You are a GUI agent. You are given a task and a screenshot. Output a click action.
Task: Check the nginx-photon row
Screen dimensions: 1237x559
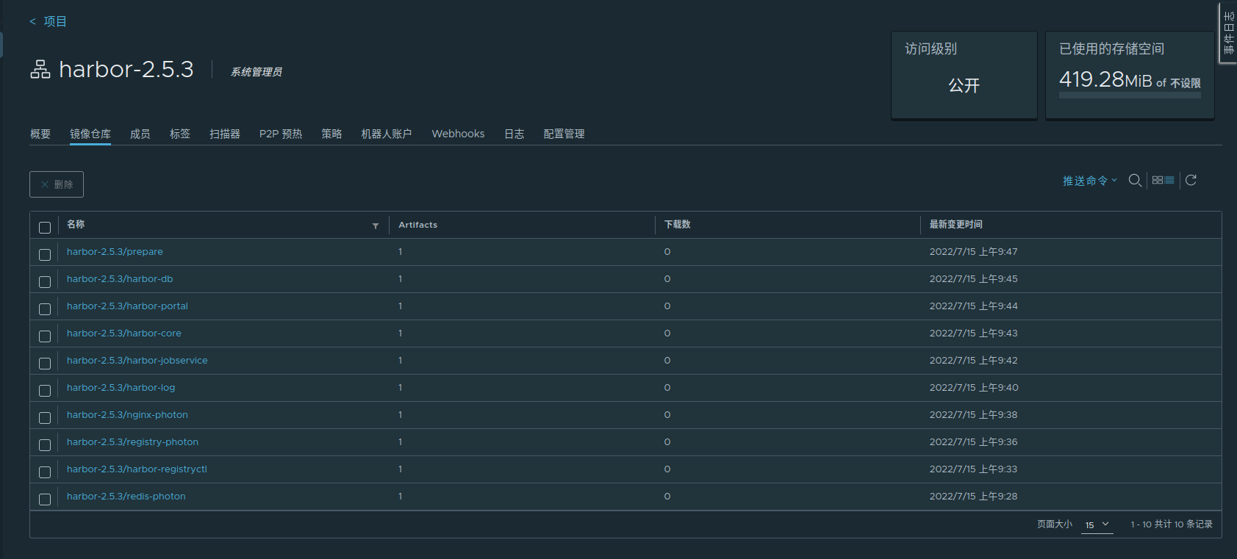(x=45, y=417)
